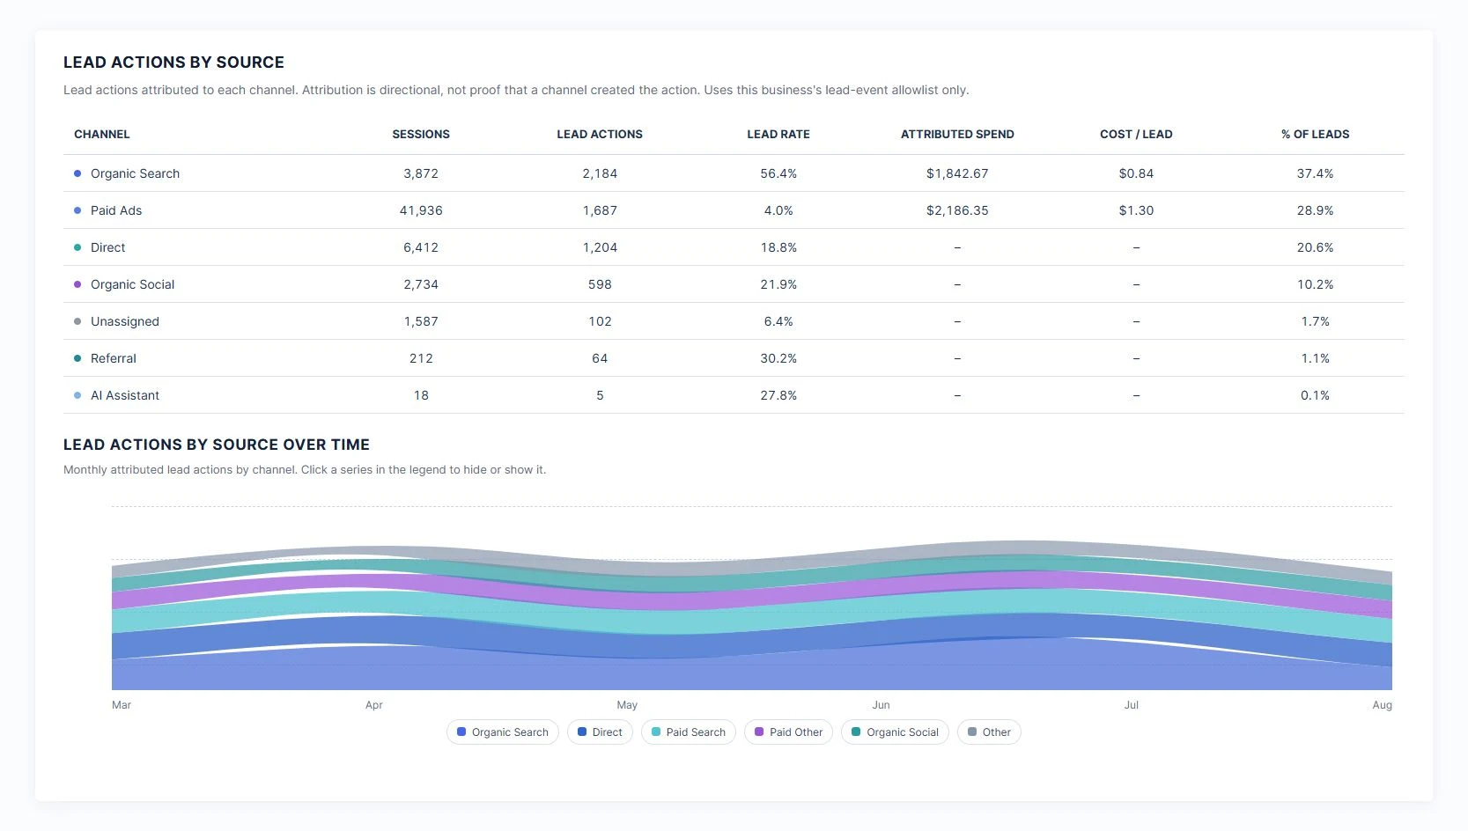This screenshot has width=1468, height=831.
Task: Click attributed spend $2,186.35
Action: tap(957, 210)
